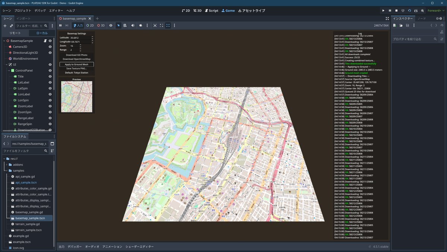
Task: Pause the running project from the top bar
Action: pyautogui.click(x=390, y=10)
